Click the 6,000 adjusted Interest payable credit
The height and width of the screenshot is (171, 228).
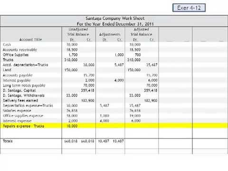click(x=153, y=80)
